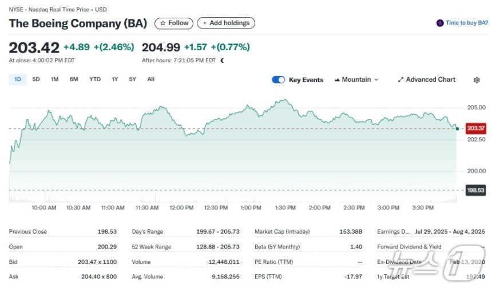Click the red 203.37 price marker
Viewport: 492px width, 288px height.
click(x=476, y=128)
